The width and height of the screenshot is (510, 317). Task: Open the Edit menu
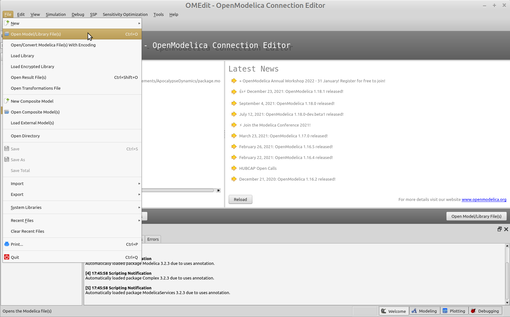tap(21, 14)
